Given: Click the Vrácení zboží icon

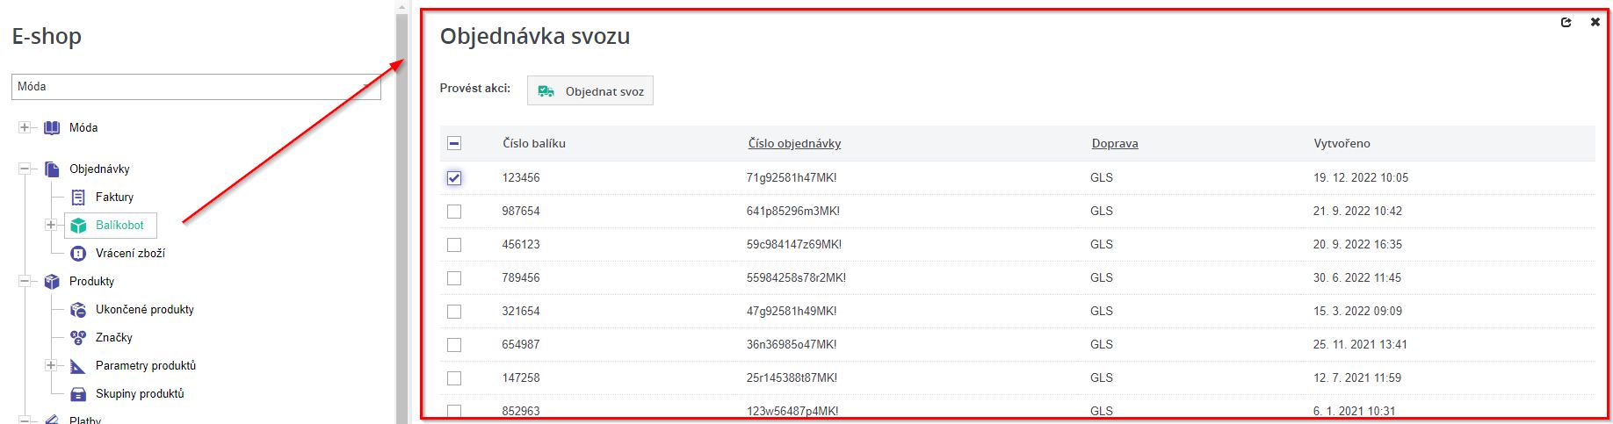Looking at the screenshot, I should [x=78, y=254].
